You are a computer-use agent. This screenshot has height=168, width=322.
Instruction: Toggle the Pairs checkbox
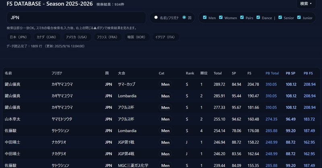[242, 17]
